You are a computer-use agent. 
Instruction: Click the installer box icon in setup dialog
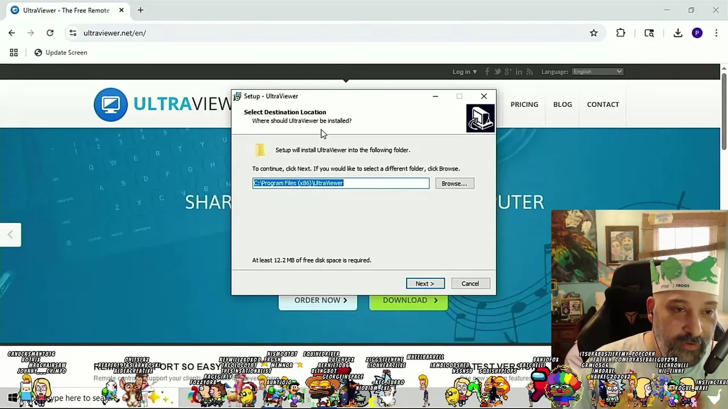tap(481, 118)
